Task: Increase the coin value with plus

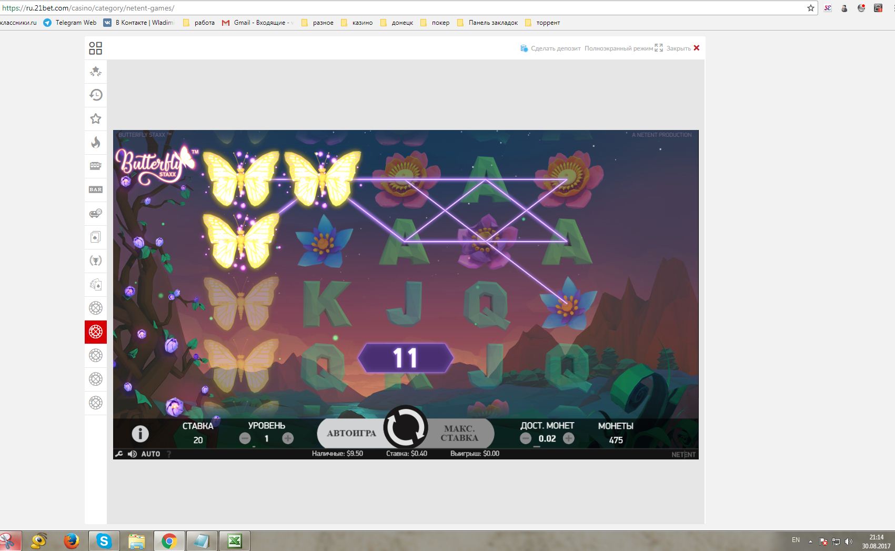Action: (x=569, y=438)
